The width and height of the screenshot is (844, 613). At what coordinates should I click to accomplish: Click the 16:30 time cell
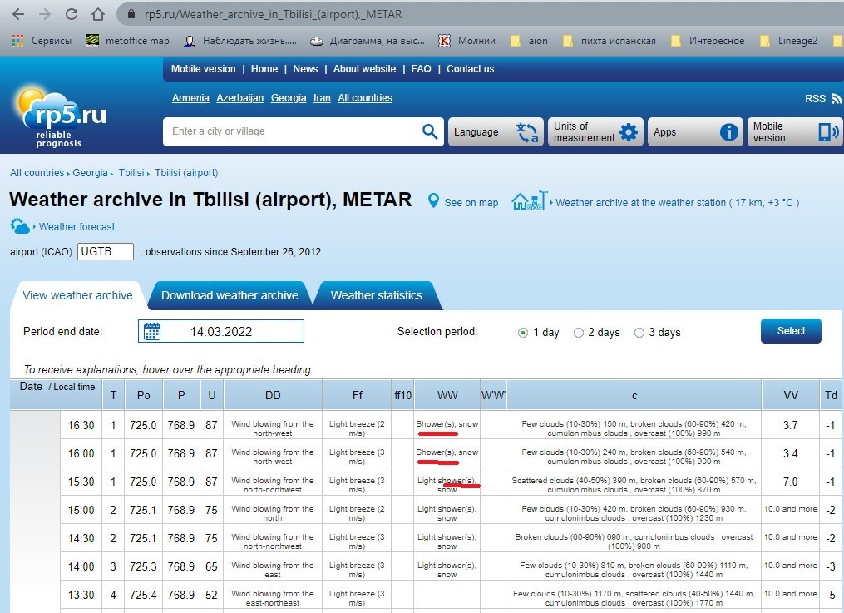81,425
